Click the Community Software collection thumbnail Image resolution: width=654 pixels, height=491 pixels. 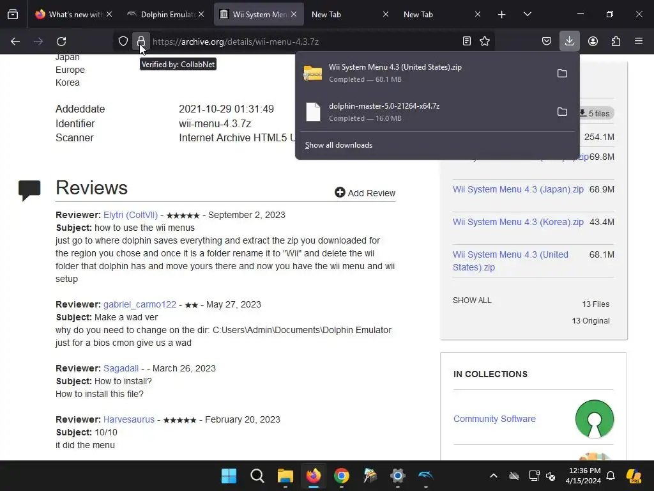pyautogui.click(x=595, y=419)
